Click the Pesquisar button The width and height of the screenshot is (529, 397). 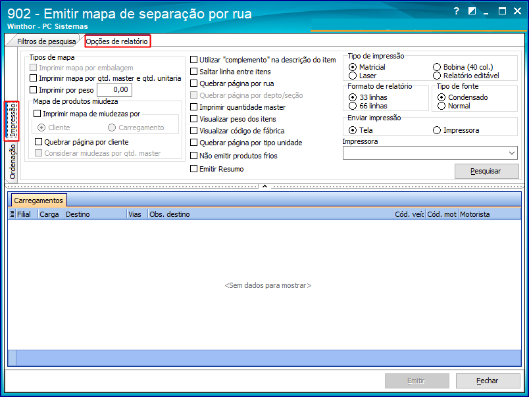[x=486, y=171]
